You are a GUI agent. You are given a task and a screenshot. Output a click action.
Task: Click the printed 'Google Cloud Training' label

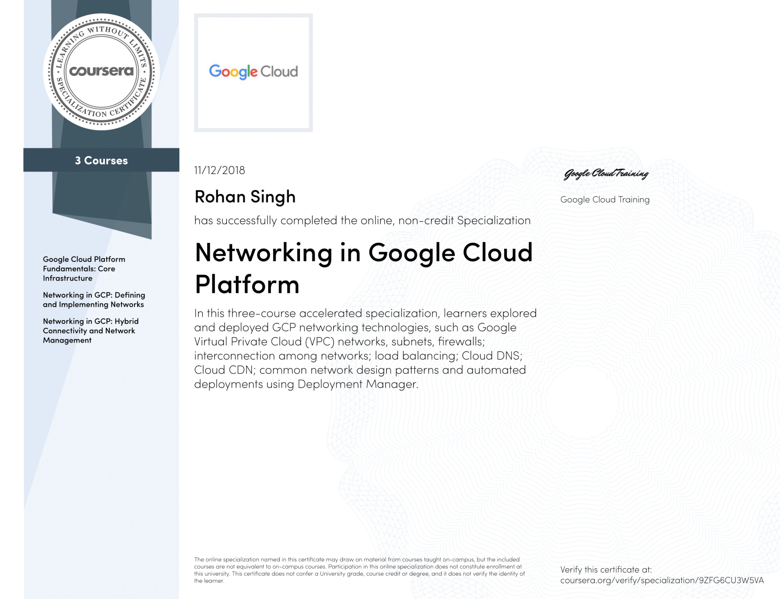[x=605, y=199]
